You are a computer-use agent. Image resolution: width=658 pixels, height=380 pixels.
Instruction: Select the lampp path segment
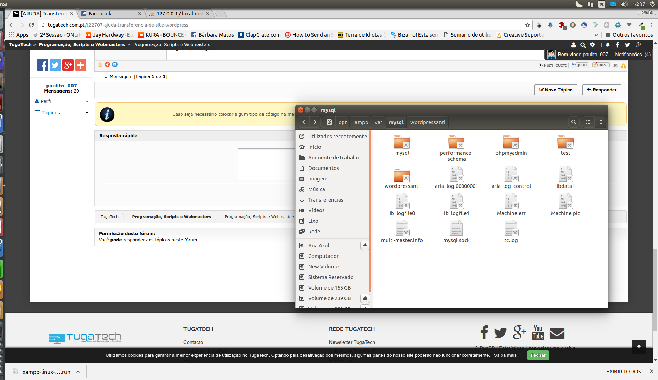click(x=360, y=122)
